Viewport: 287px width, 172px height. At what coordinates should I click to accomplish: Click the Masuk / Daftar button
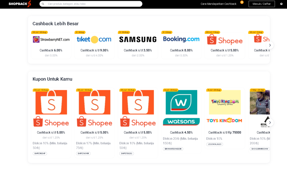[x=261, y=4]
